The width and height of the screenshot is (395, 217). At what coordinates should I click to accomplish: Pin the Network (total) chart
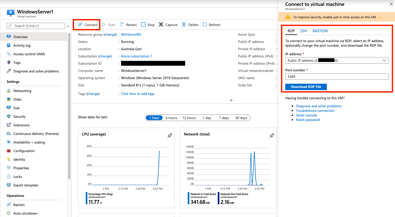pyautogui.click(x=272, y=136)
